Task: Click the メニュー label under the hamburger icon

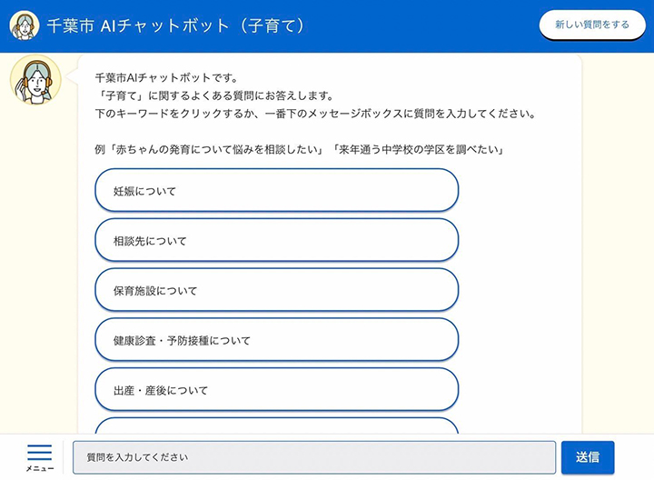Action: coord(39,469)
